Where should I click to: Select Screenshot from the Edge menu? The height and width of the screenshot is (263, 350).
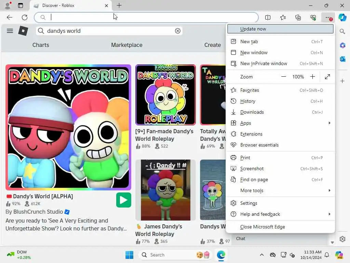[x=280, y=168]
